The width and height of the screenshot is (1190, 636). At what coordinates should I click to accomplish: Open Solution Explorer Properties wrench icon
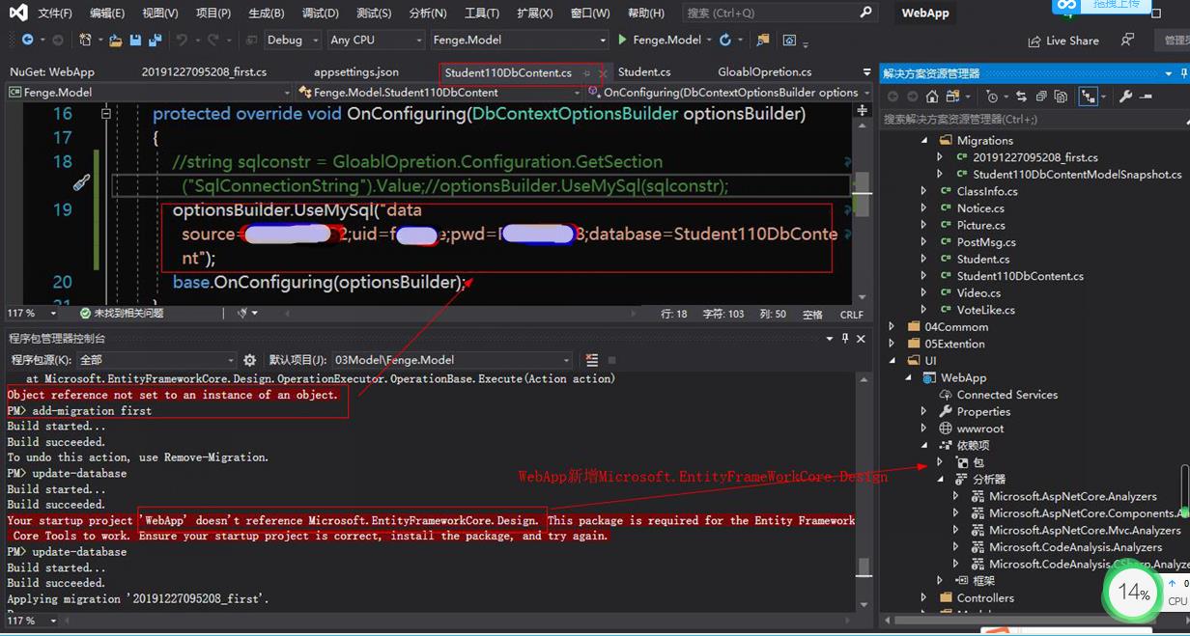pos(1126,97)
